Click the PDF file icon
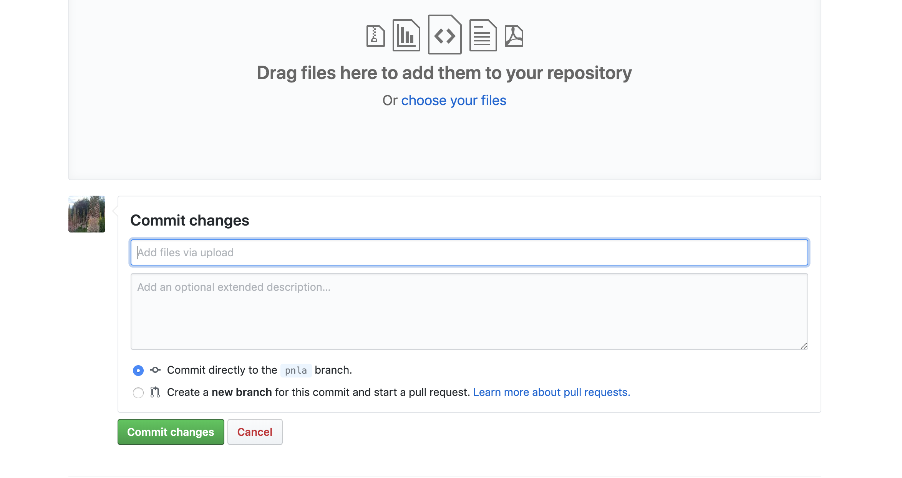This screenshot has width=902, height=478. click(514, 36)
